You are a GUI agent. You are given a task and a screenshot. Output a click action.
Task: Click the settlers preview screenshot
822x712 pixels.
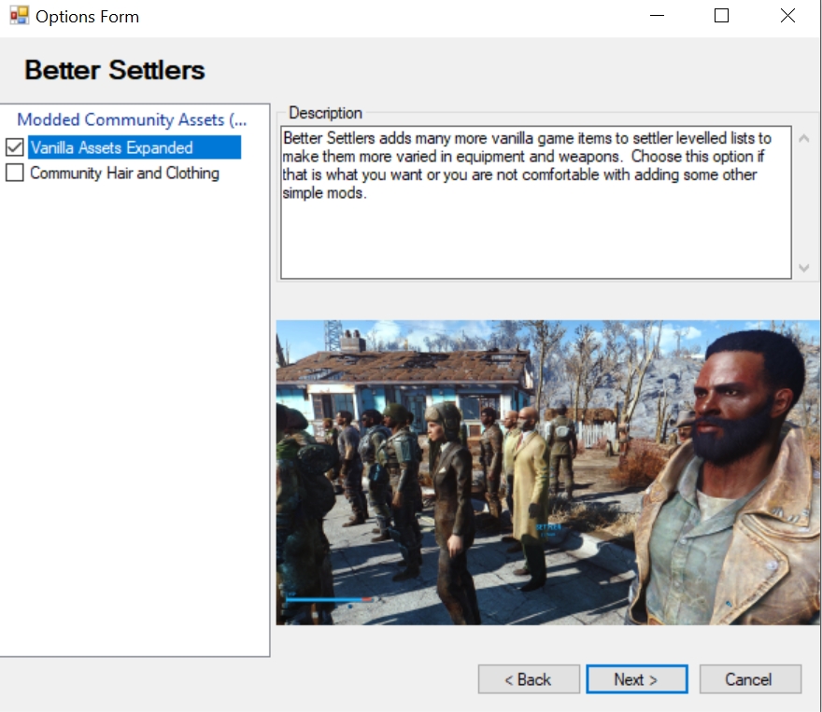[x=547, y=472]
